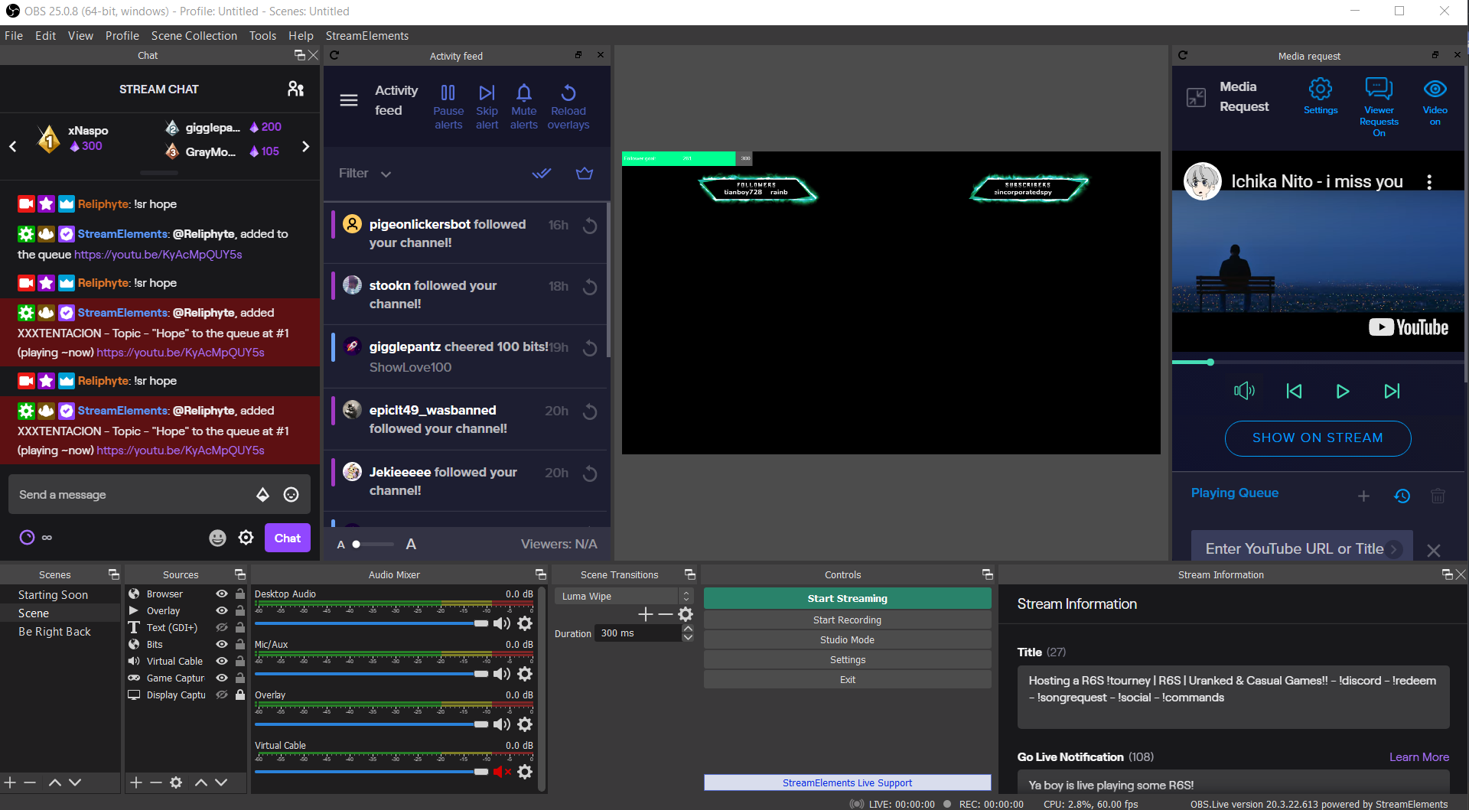Show the Text (GDI+) source
1469x810 pixels.
pyautogui.click(x=222, y=627)
